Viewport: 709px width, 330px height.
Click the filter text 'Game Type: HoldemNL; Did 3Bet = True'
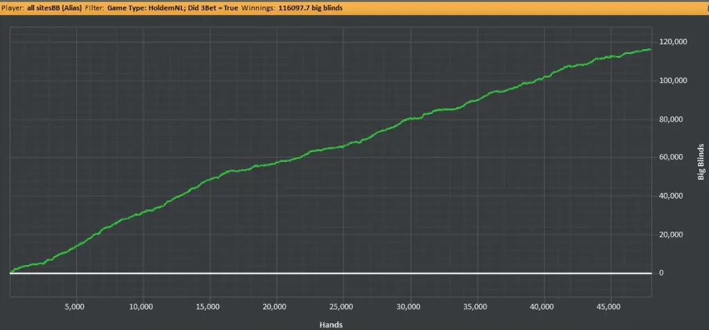tap(172, 8)
